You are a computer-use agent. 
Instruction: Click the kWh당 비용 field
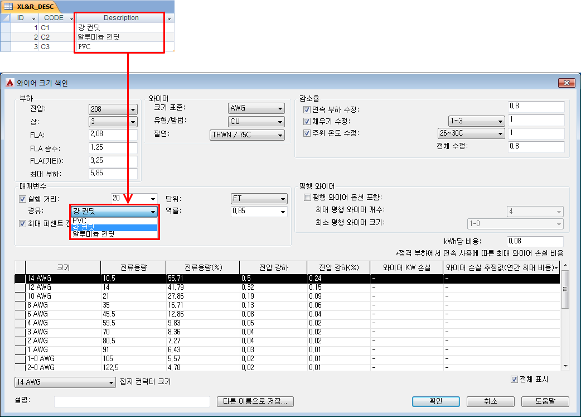pos(535,241)
